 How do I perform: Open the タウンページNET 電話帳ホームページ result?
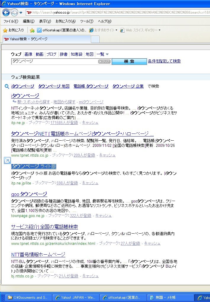[83, 134]
